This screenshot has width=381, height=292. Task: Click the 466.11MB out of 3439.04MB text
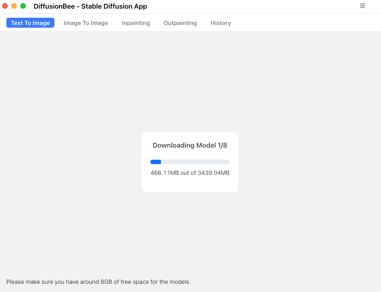190,173
